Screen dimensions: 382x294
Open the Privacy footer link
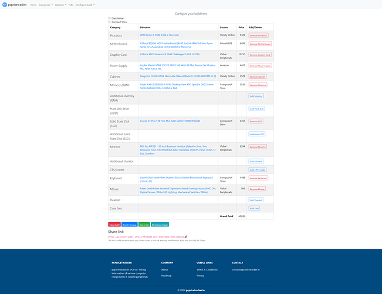(x=200, y=275)
